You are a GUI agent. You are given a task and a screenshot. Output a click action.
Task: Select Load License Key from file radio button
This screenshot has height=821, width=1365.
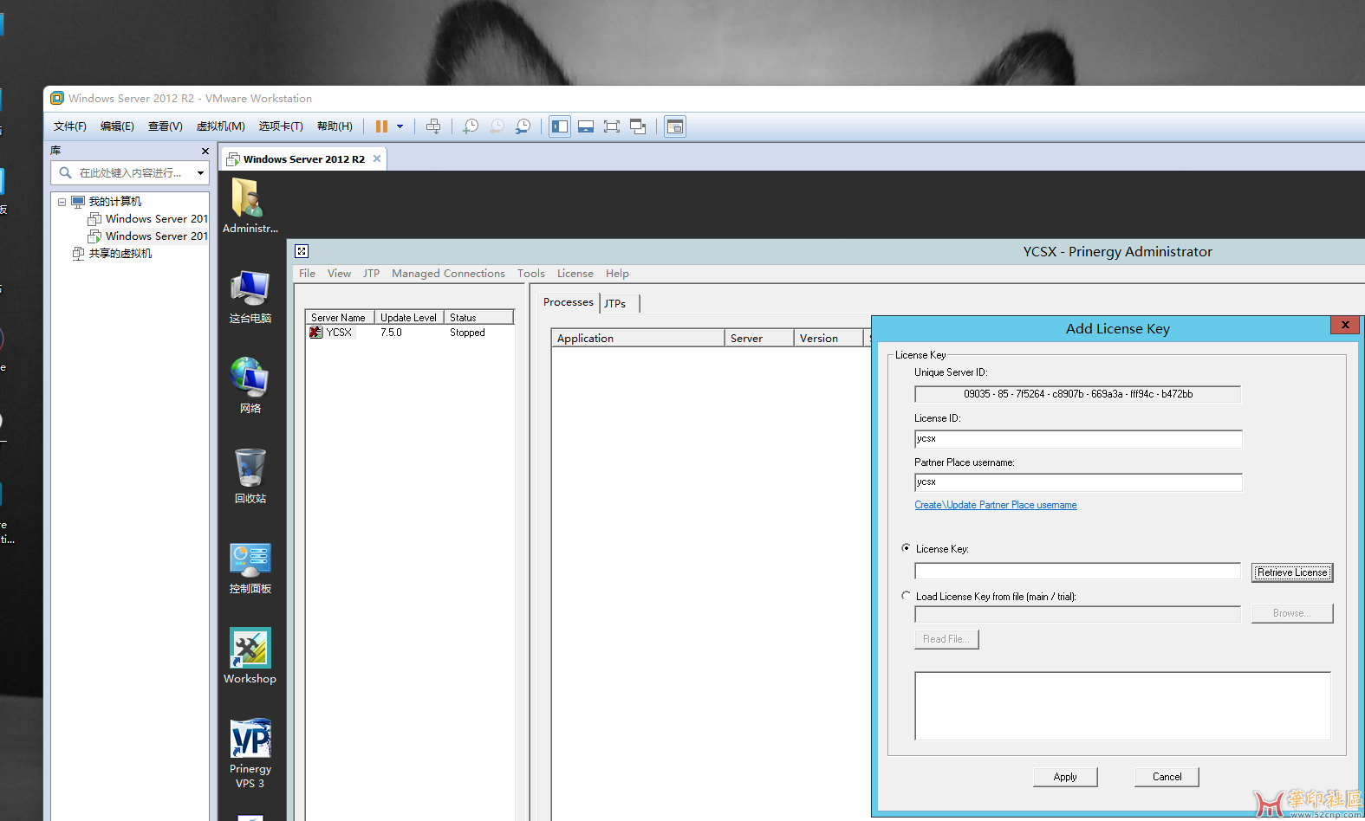point(906,596)
